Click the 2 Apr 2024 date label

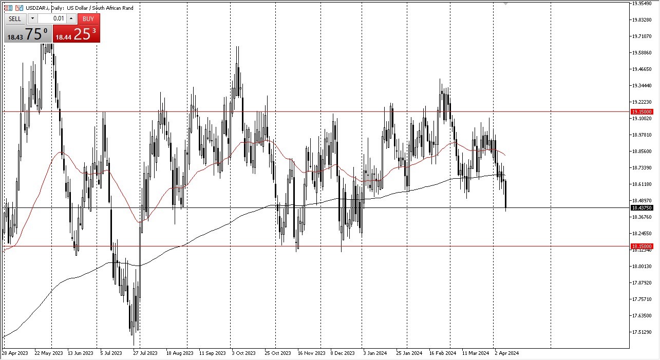pyautogui.click(x=507, y=353)
